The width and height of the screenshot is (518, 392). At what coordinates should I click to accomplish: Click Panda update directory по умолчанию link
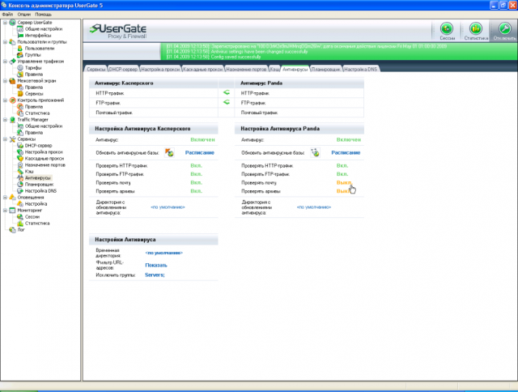[x=313, y=207]
